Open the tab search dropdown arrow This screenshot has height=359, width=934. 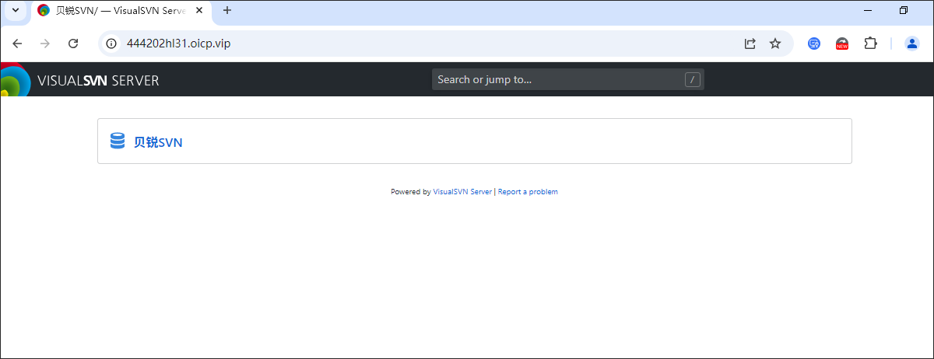point(15,10)
